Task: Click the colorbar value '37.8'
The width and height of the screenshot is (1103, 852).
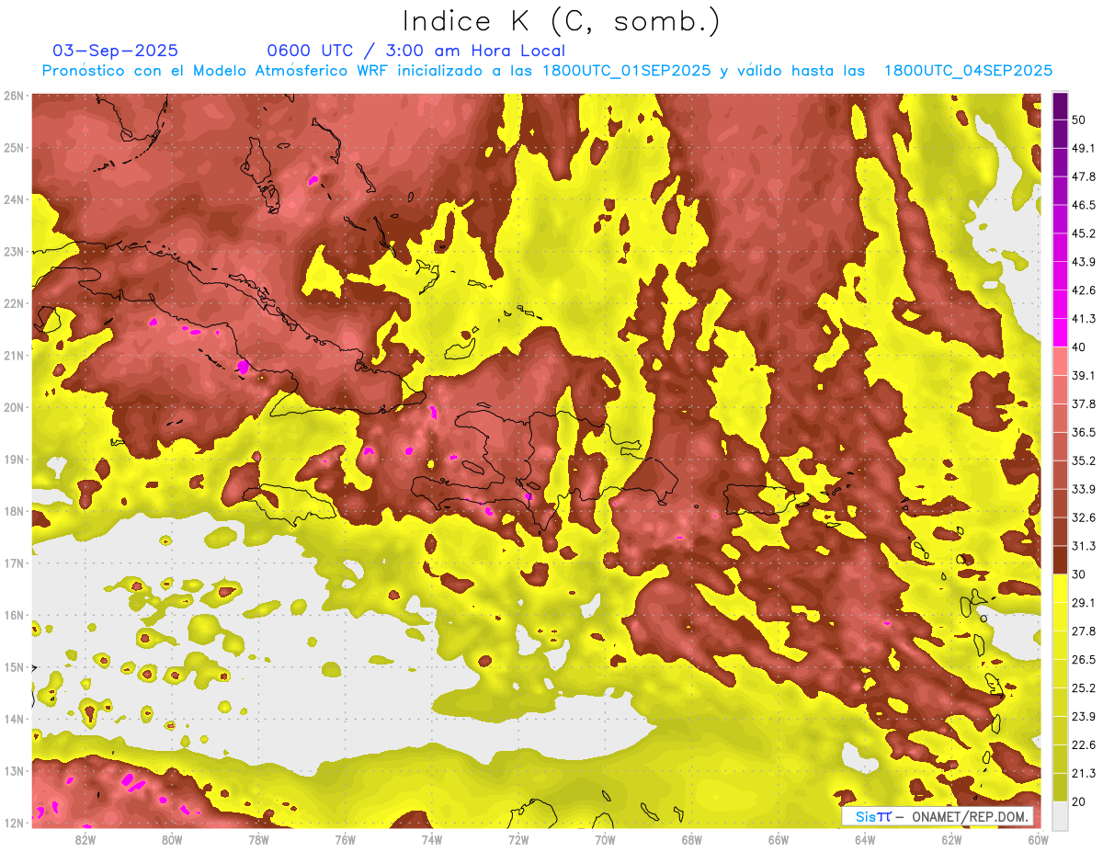Action: click(1083, 404)
